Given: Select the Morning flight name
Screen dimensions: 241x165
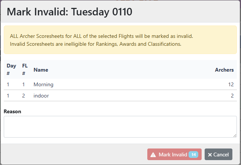Looking at the screenshot, I should [43, 84].
